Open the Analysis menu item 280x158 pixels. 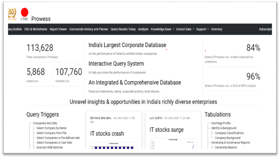pyautogui.click(x=143, y=29)
